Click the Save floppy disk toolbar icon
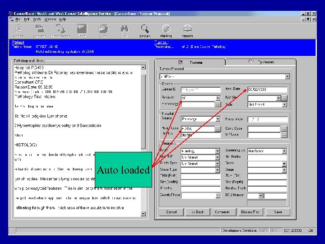This screenshot has height=244, width=325. pyautogui.click(x=82, y=31)
